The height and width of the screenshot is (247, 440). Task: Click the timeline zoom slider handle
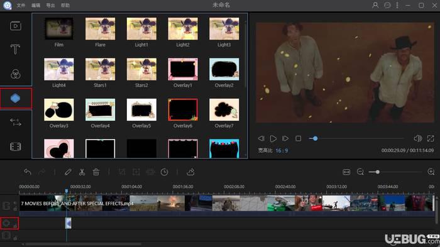click(378, 172)
